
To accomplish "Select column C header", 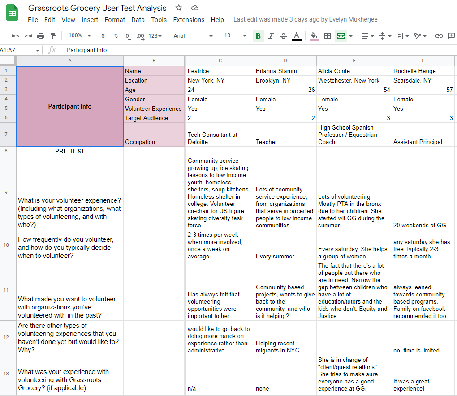I will pyautogui.click(x=220, y=61).
